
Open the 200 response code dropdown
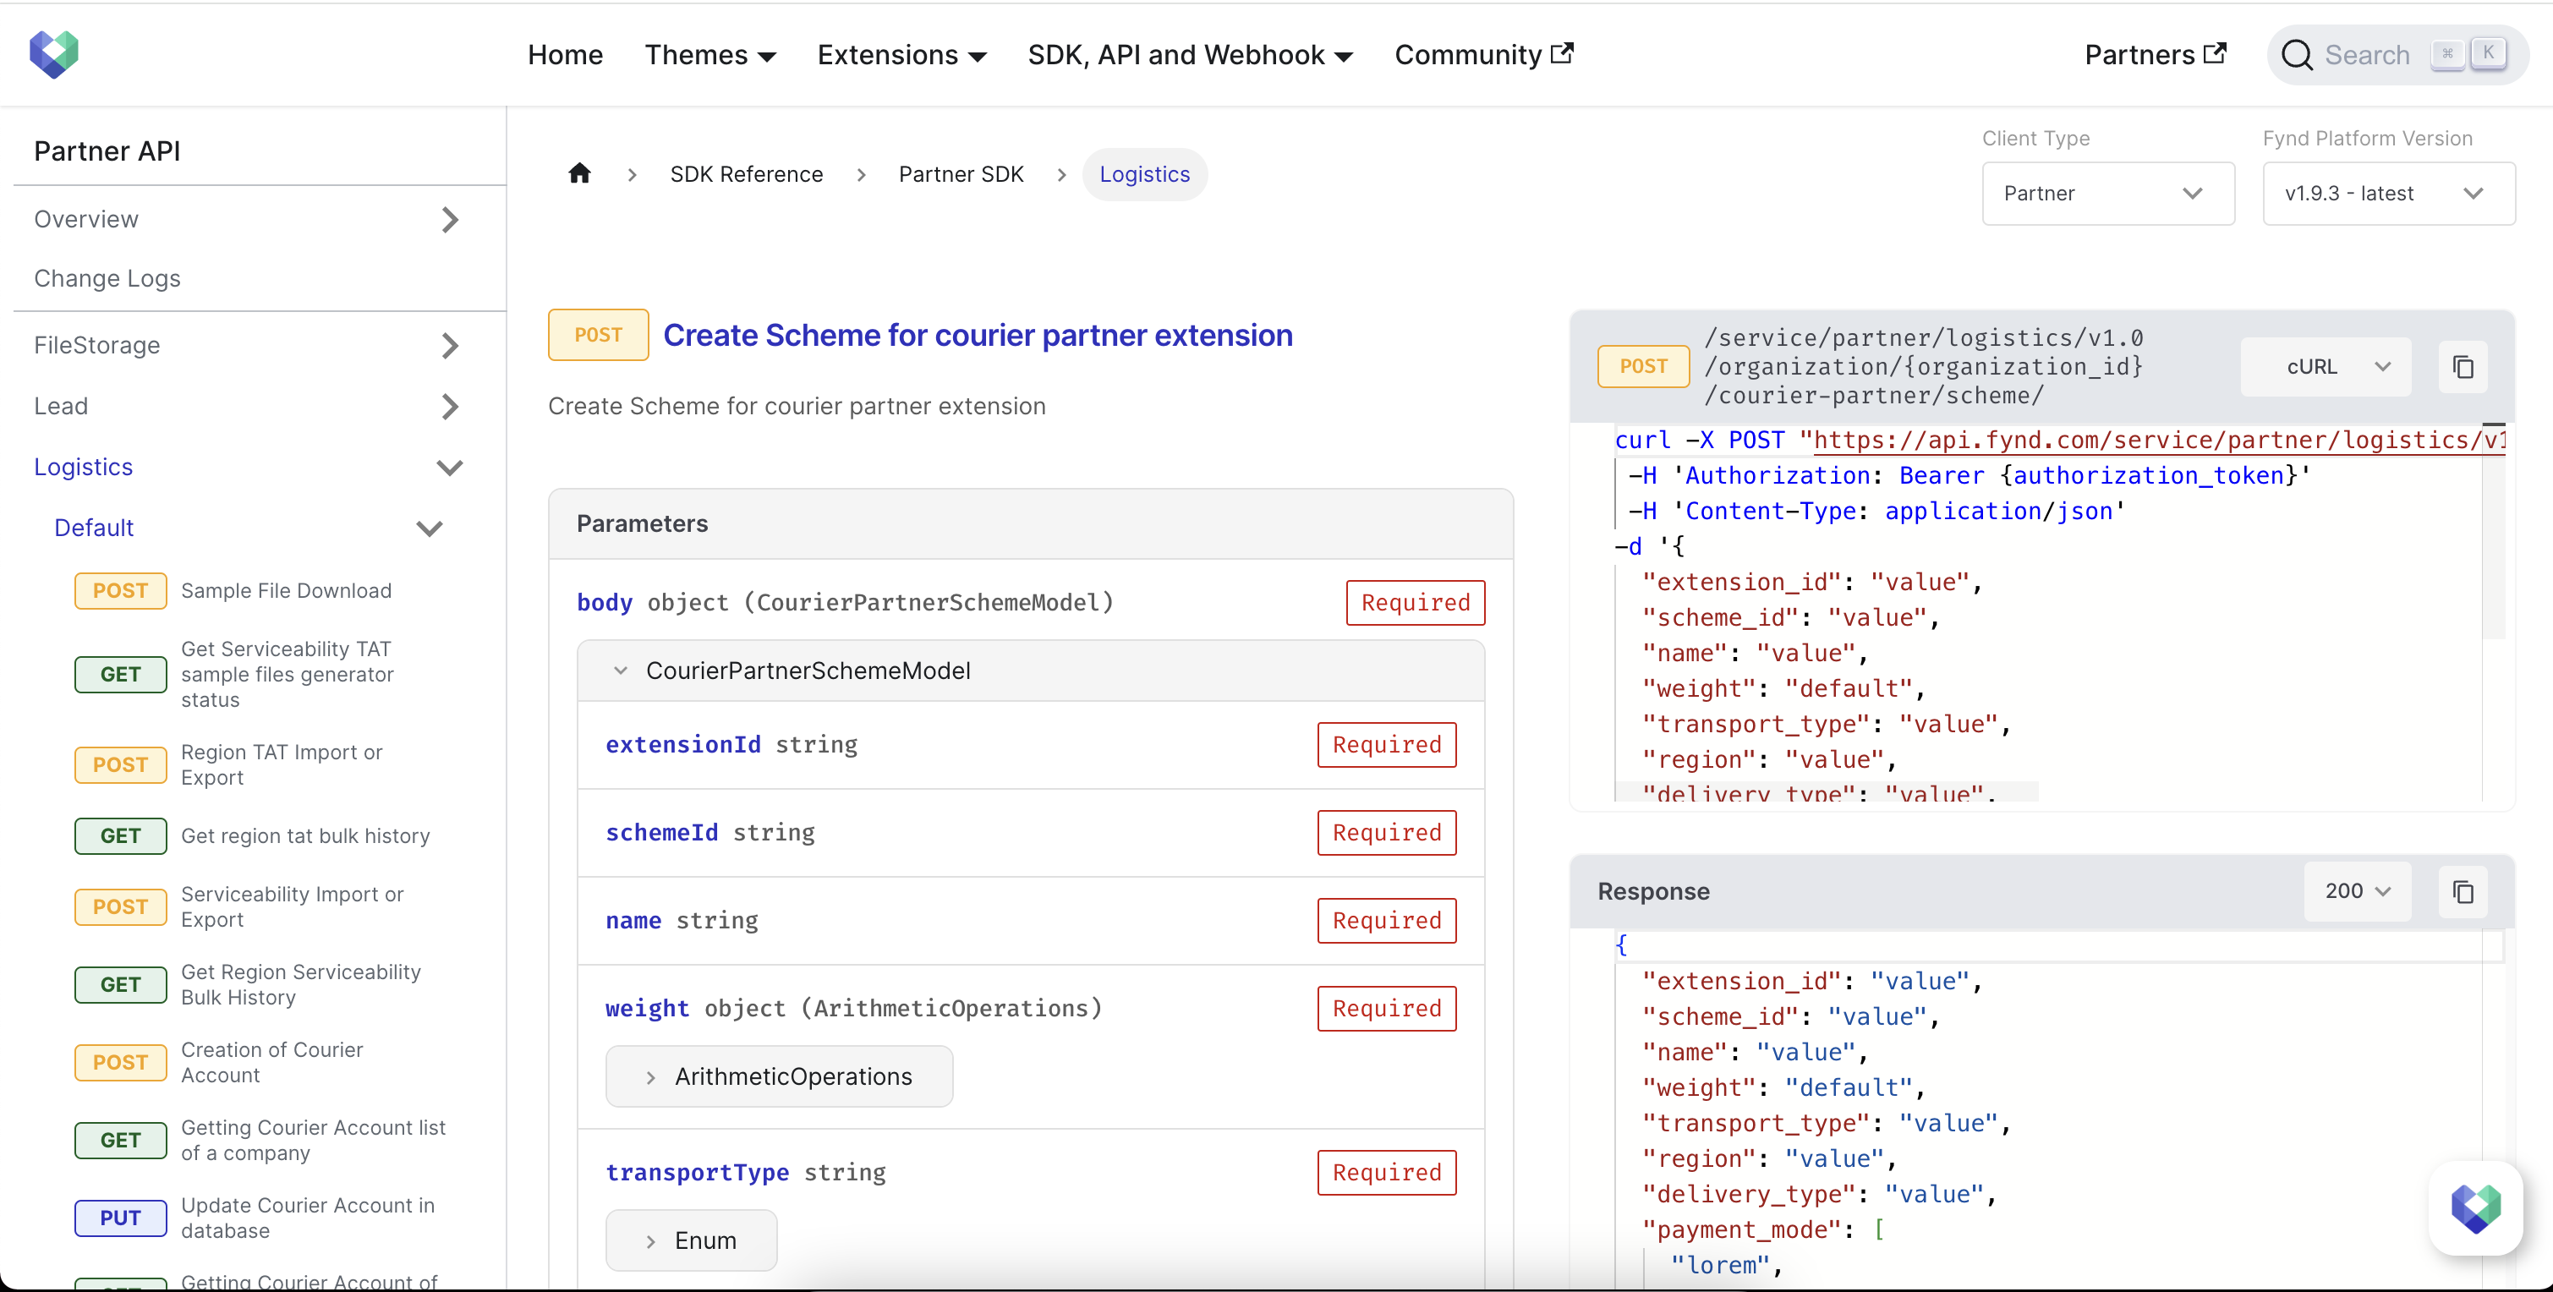[2358, 892]
